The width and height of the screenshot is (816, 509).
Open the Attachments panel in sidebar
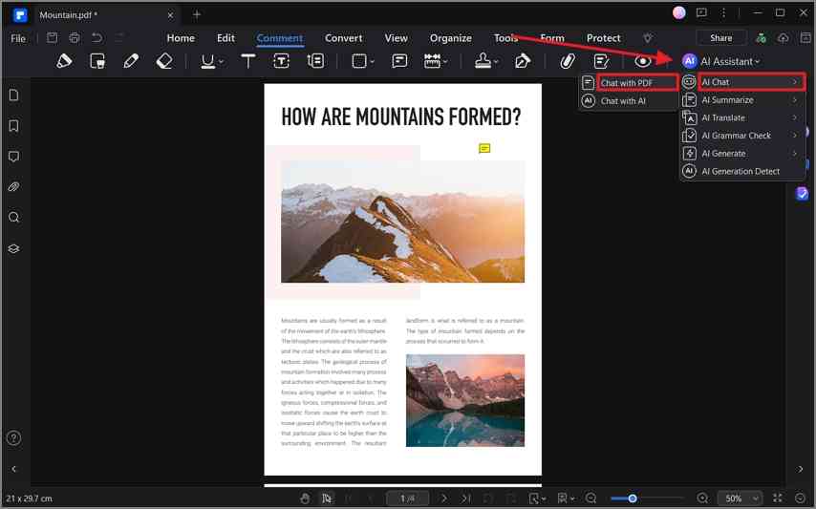(x=14, y=186)
